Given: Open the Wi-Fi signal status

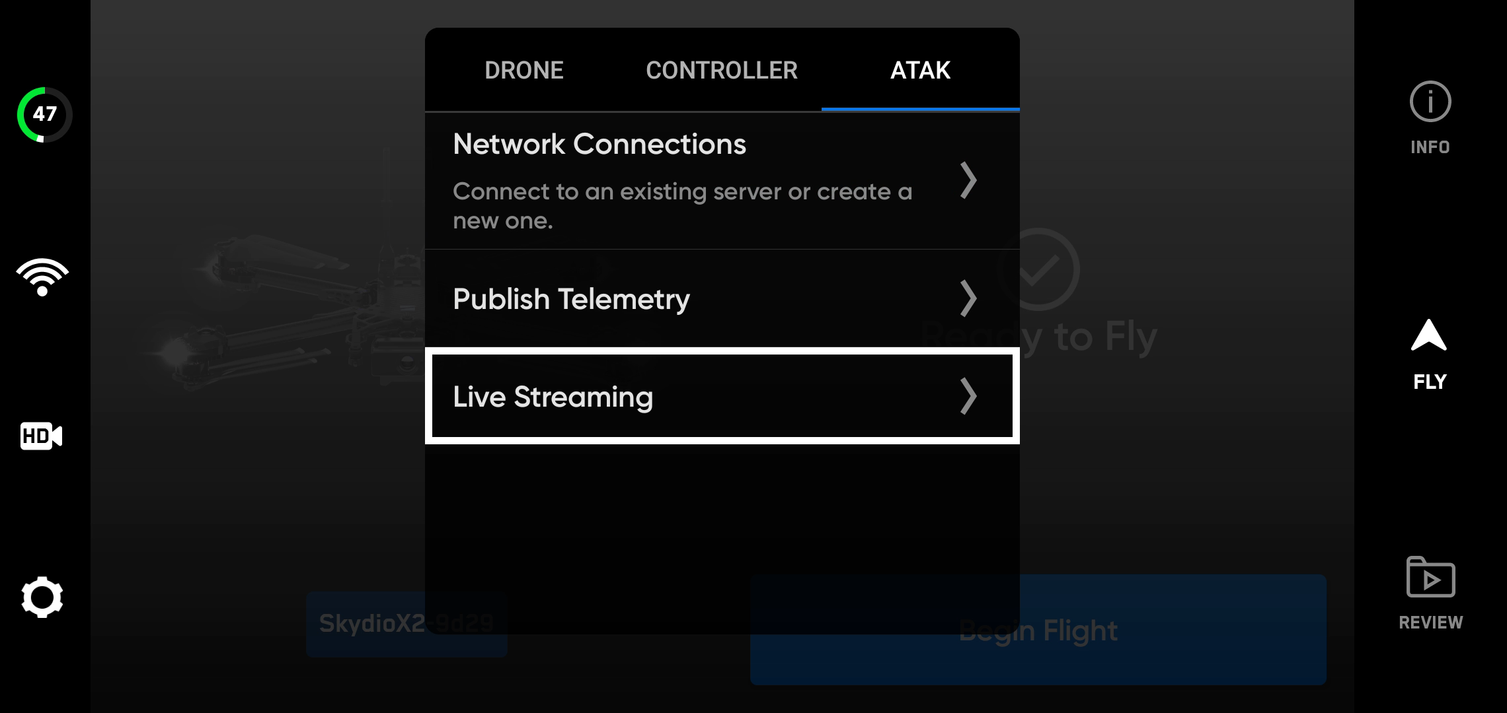Looking at the screenshot, I should point(42,277).
